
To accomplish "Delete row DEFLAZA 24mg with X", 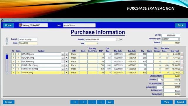I will pyautogui.click(x=182, y=54).
